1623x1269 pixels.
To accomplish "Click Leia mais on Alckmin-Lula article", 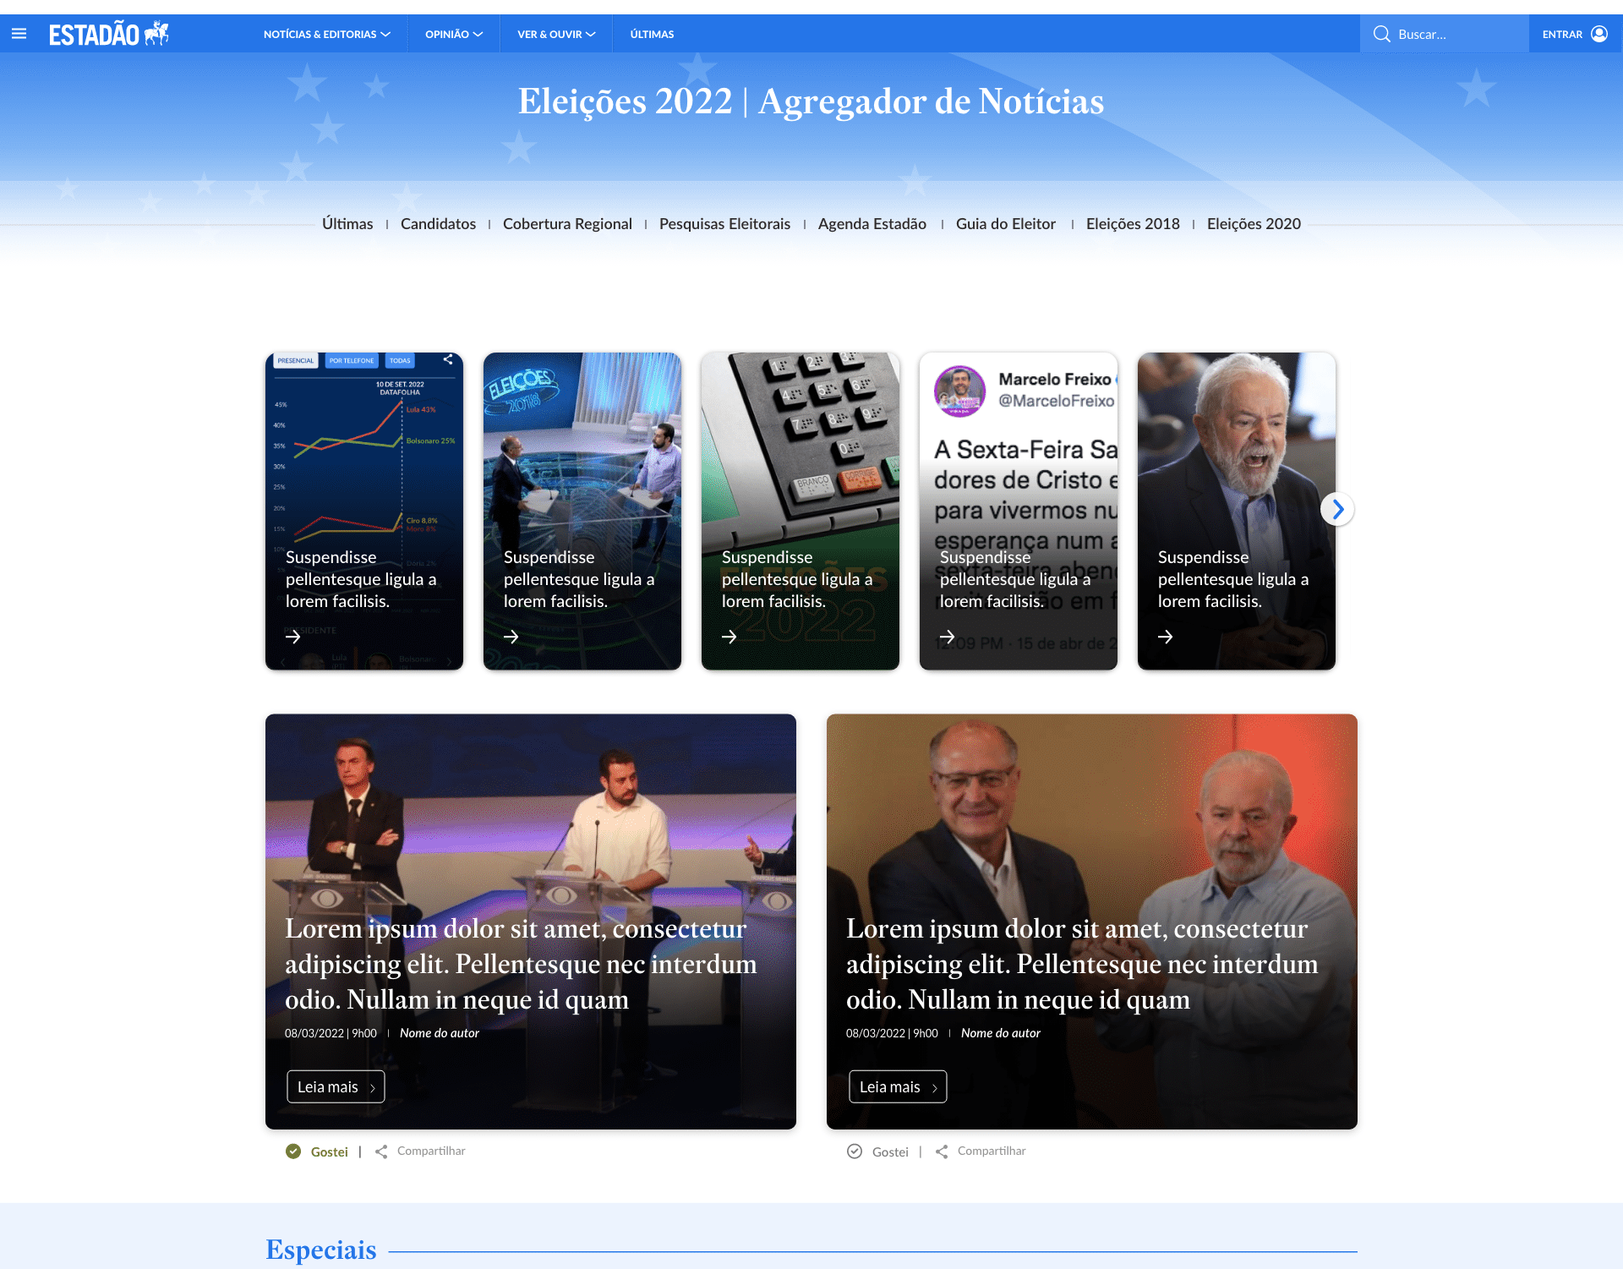I will [898, 1086].
